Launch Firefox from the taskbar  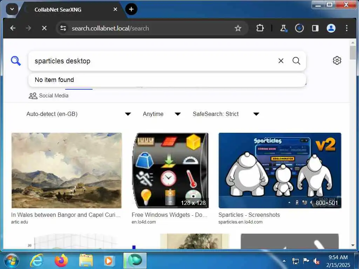[61, 261]
